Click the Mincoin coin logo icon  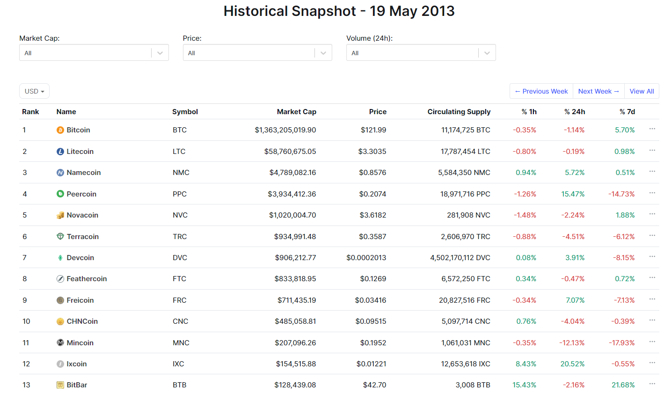pyautogui.click(x=60, y=343)
